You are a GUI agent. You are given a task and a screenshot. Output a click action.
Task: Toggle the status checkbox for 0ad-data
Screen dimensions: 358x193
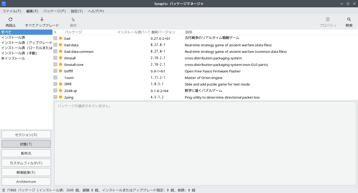(x=55, y=45)
